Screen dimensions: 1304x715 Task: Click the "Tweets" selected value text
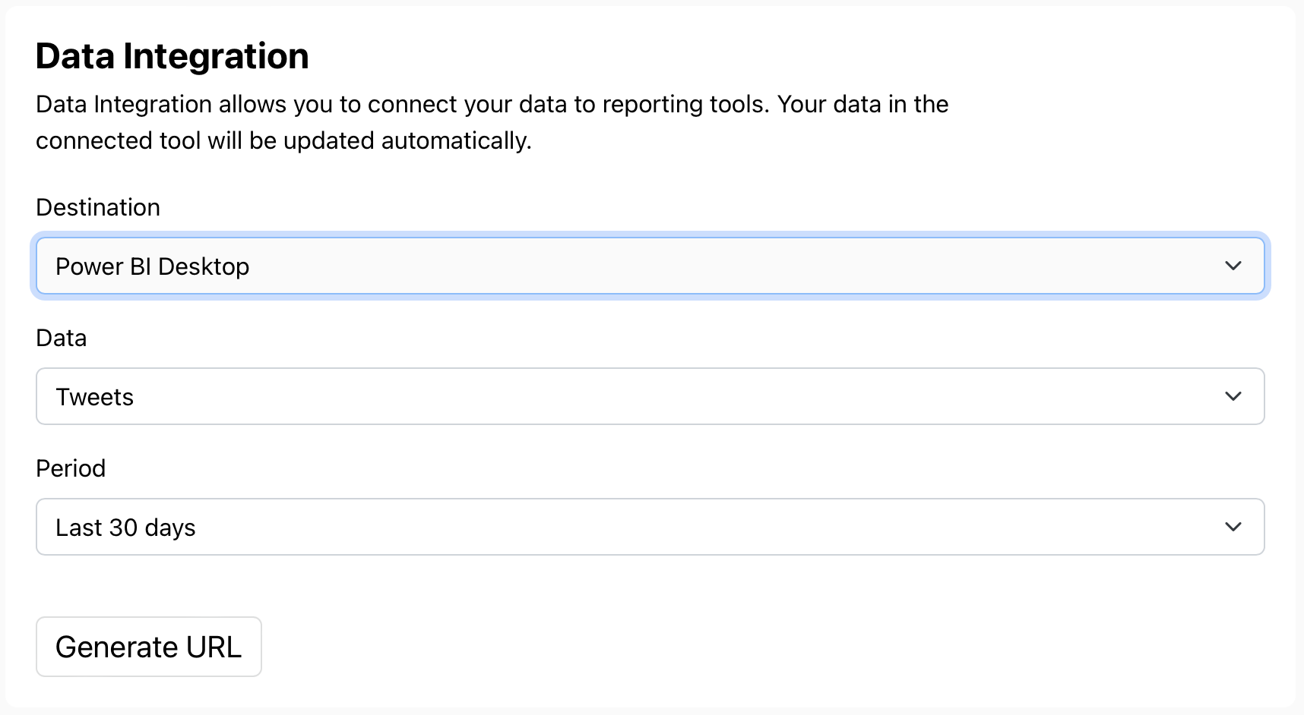point(94,397)
